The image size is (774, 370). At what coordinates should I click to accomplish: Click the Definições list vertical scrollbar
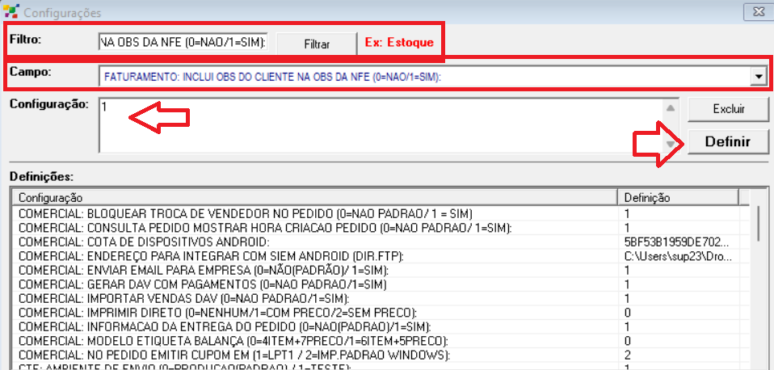(759, 283)
